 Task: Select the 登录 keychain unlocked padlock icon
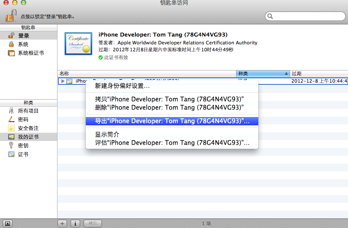click(11, 36)
